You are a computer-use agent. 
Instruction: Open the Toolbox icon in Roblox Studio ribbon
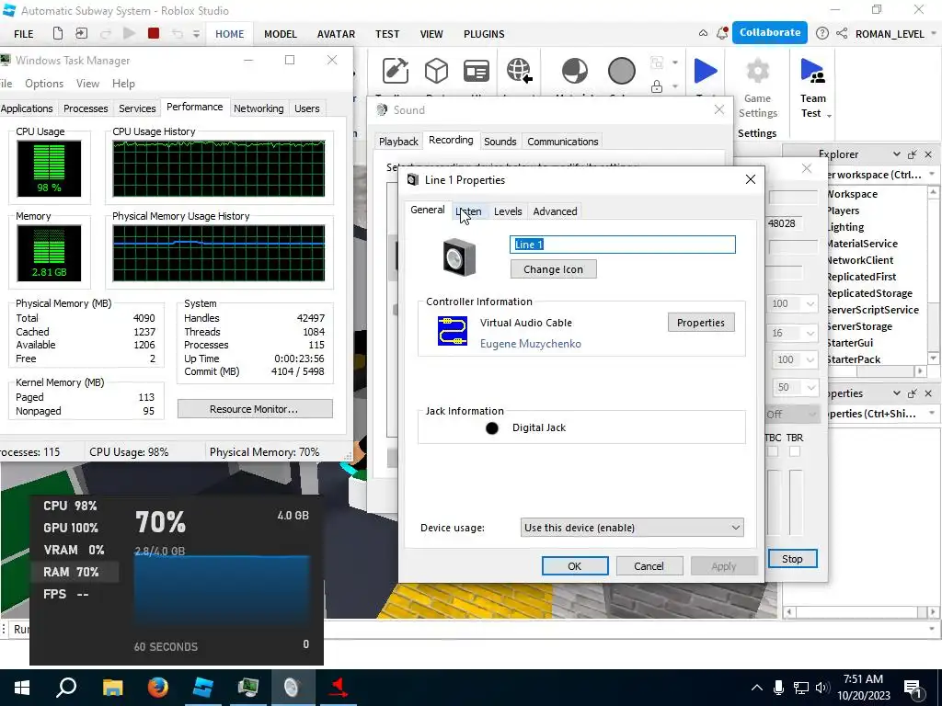396,72
